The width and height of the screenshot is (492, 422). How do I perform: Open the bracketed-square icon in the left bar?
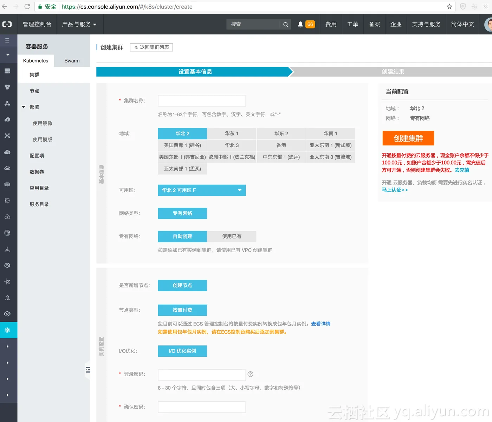coord(7,200)
